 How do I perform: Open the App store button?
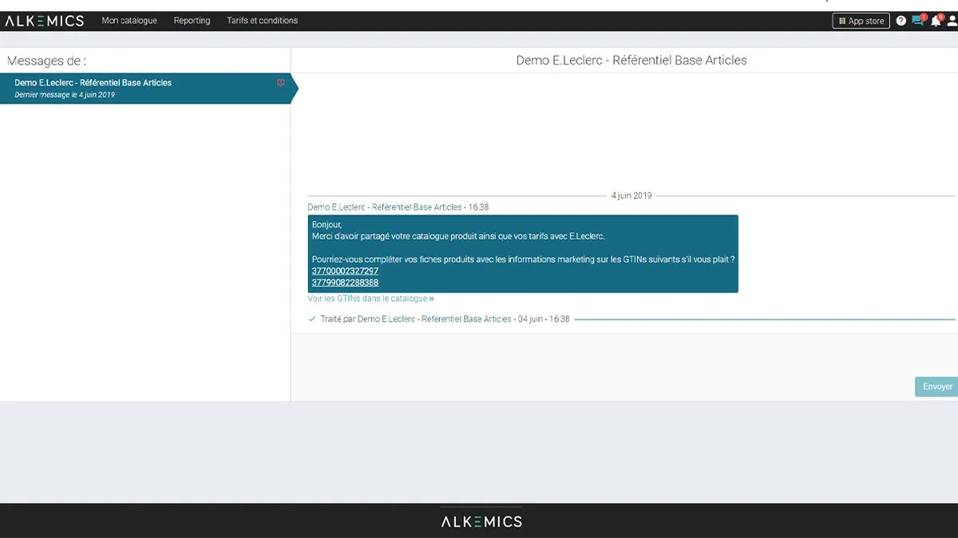861,21
